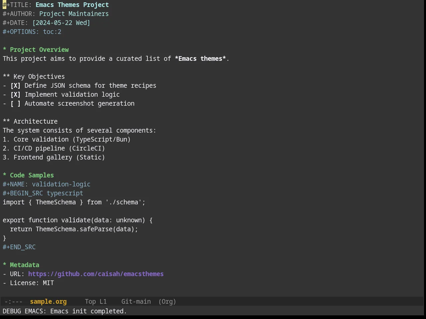Fold the 'Key Objectives' subheading
The image size is (426, 319).
pos(34,76)
